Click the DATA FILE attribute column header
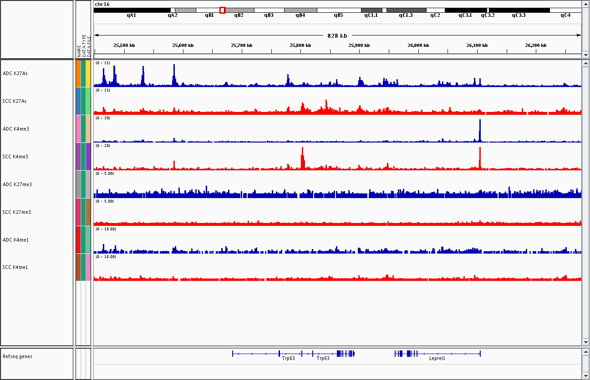Viewport: 590px width, 380px height. [x=89, y=46]
